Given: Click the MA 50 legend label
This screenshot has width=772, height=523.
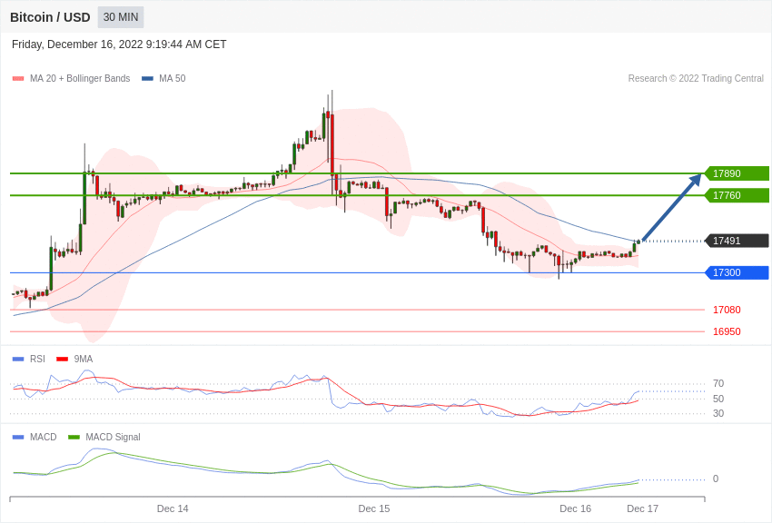Looking at the screenshot, I should pos(173,78).
